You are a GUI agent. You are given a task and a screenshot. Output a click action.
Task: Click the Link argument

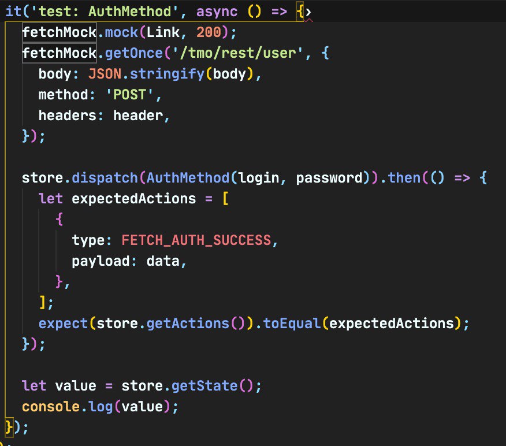(163, 32)
